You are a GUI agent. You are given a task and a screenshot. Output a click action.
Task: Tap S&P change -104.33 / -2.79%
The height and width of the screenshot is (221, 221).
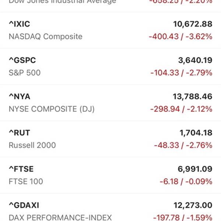click(x=181, y=73)
